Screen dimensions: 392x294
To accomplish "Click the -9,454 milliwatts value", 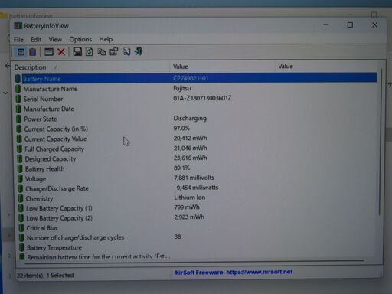I will point(196,188).
